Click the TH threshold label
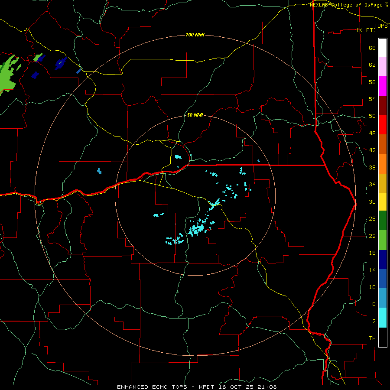390x390 pixels. pyautogui.click(x=372, y=338)
